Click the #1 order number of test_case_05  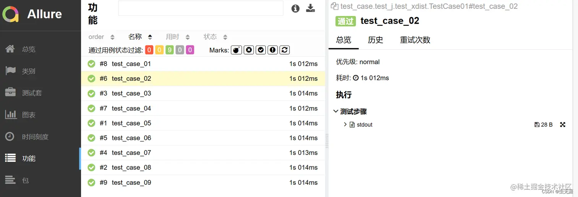coord(103,123)
